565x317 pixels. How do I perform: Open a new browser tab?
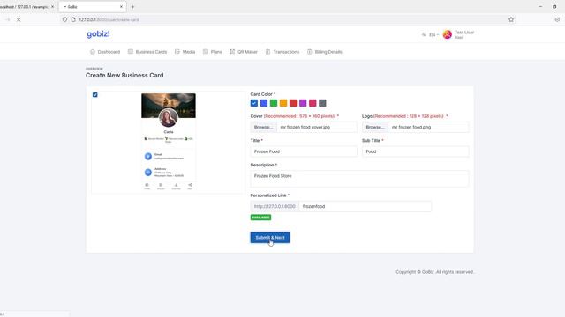(x=132, y=7)
